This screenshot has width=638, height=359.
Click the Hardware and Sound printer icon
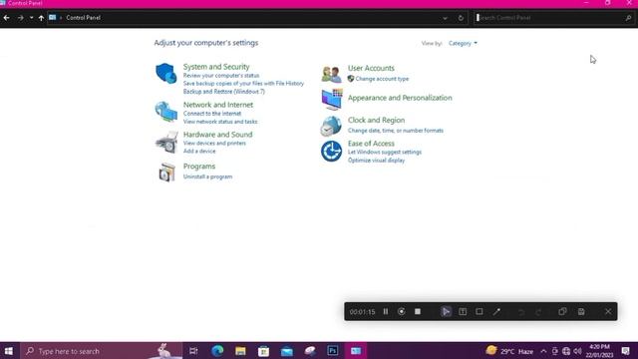(166, 142)
